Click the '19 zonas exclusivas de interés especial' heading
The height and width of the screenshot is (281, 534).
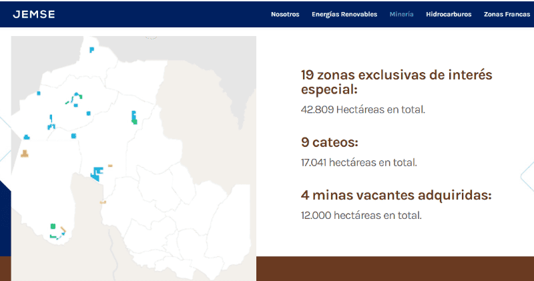[396, 82]
